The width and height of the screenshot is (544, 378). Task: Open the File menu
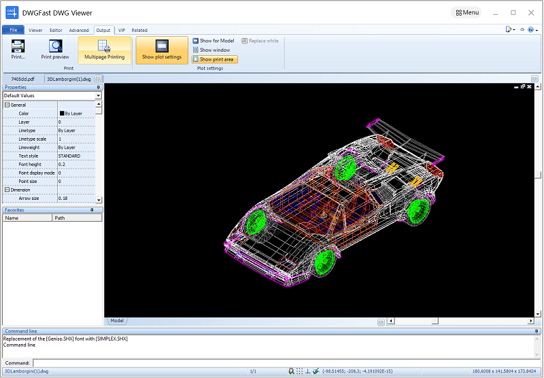pos(13,30)
